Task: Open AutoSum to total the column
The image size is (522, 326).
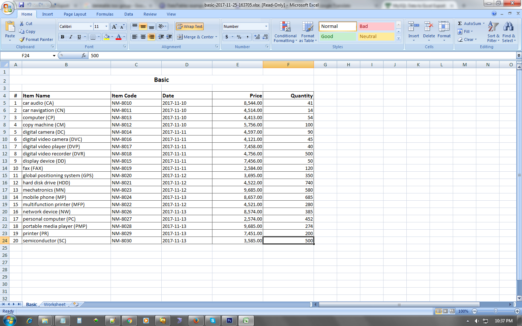Action: point(471,23)
